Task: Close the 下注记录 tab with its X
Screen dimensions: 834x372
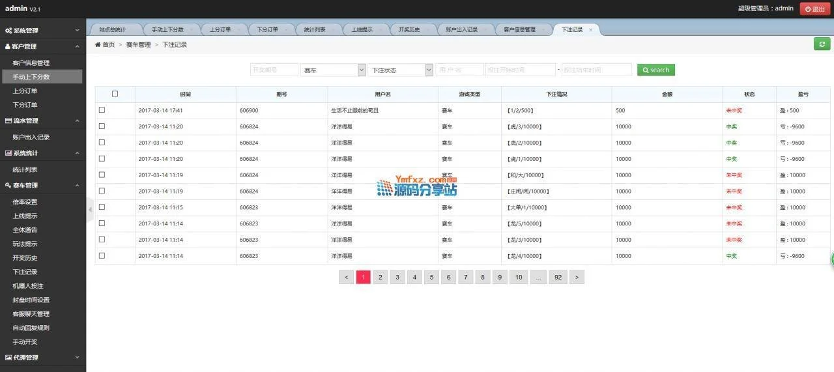Action: pyautogui.click(x=591, y=30)
